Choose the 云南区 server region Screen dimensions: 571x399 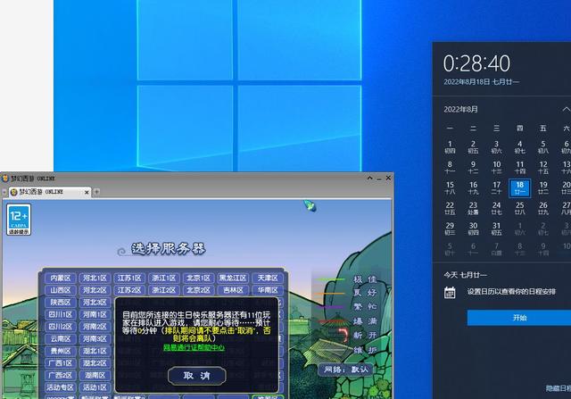[x=60, y=339]
